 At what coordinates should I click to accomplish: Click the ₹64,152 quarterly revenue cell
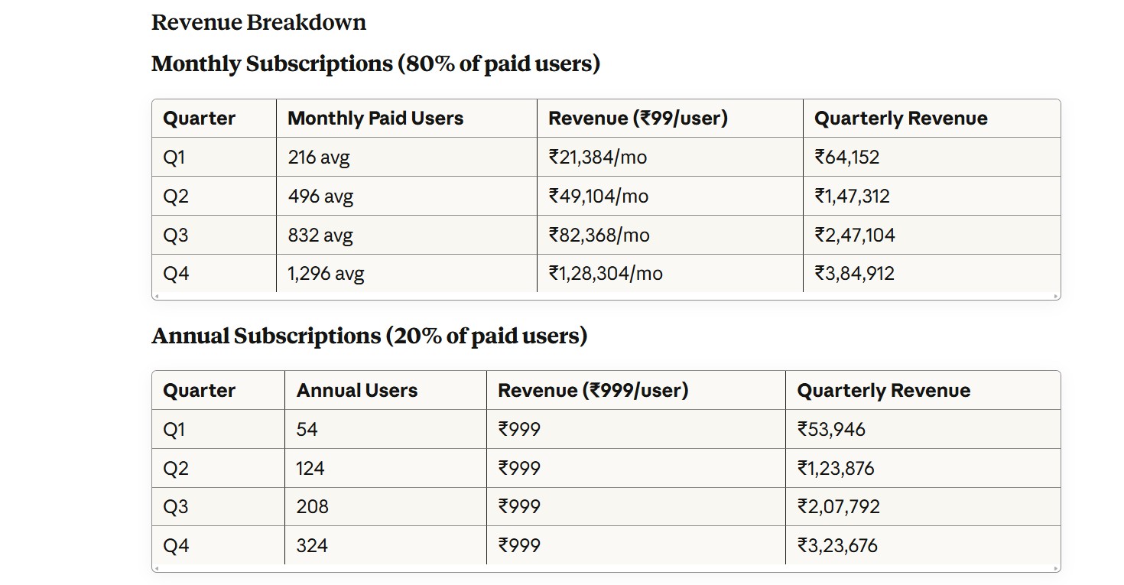click(x=846, y=158)
